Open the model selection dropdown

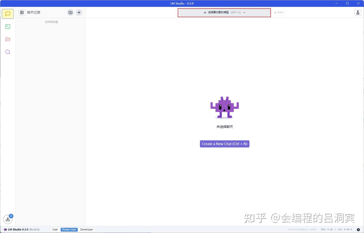pyautogui.click(x=224, y=12)
